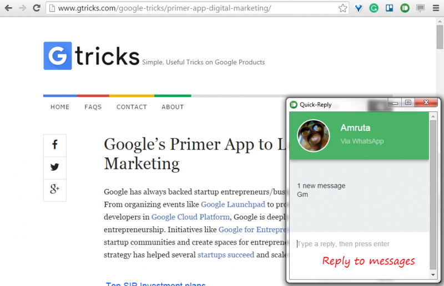Minimize the Quick-Reply window
The height and width of the screenshot is (286, 444).
click(x=395, y=103)
